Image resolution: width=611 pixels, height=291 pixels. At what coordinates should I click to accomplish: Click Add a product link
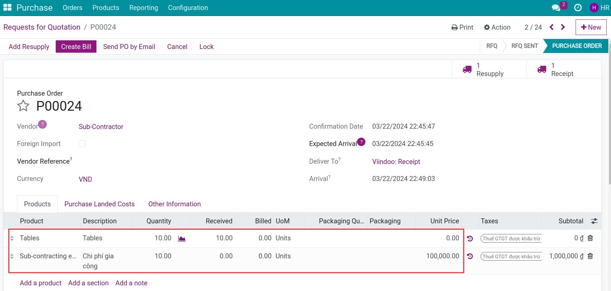click(x=41, y=283)
